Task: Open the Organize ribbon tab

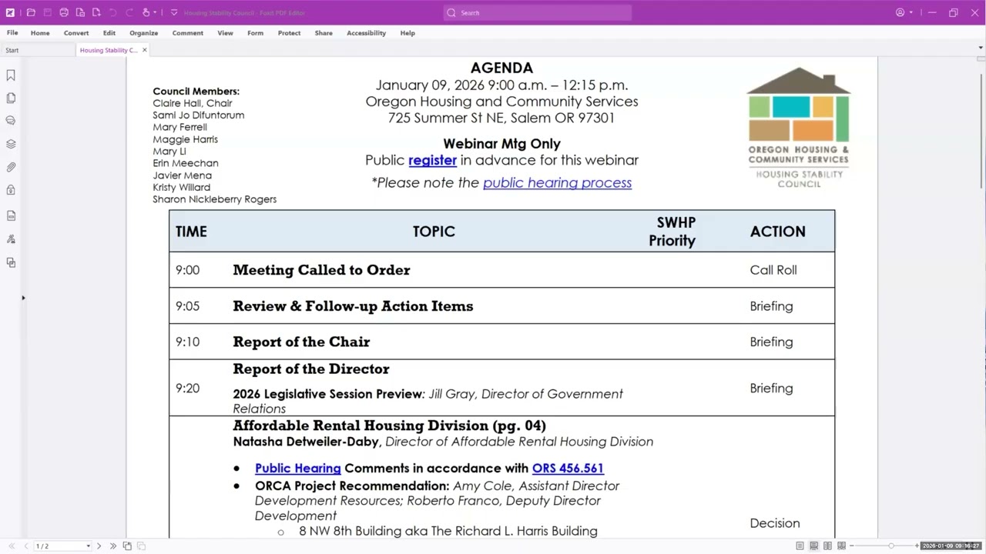Action: point(144,33)
